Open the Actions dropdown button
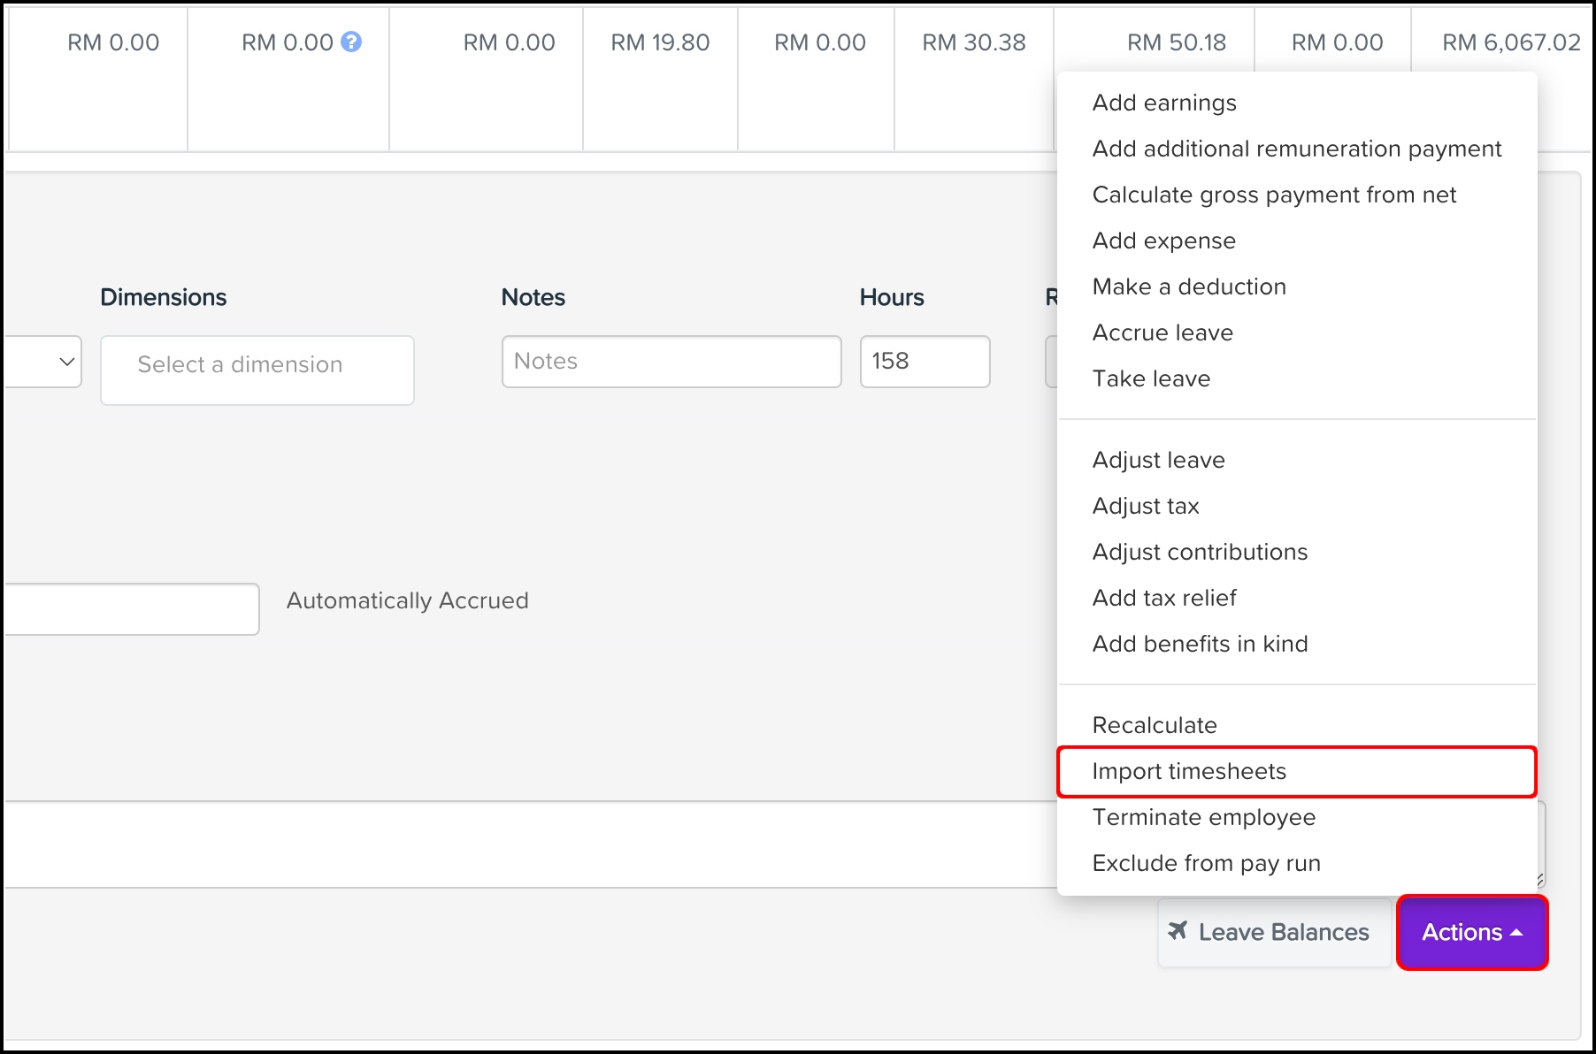This screenshot has width=1596, height=1054. tap(1471, 932)
